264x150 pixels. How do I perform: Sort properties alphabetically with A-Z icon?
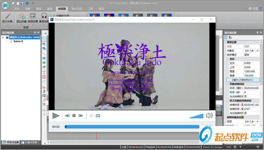click(230, 37)
